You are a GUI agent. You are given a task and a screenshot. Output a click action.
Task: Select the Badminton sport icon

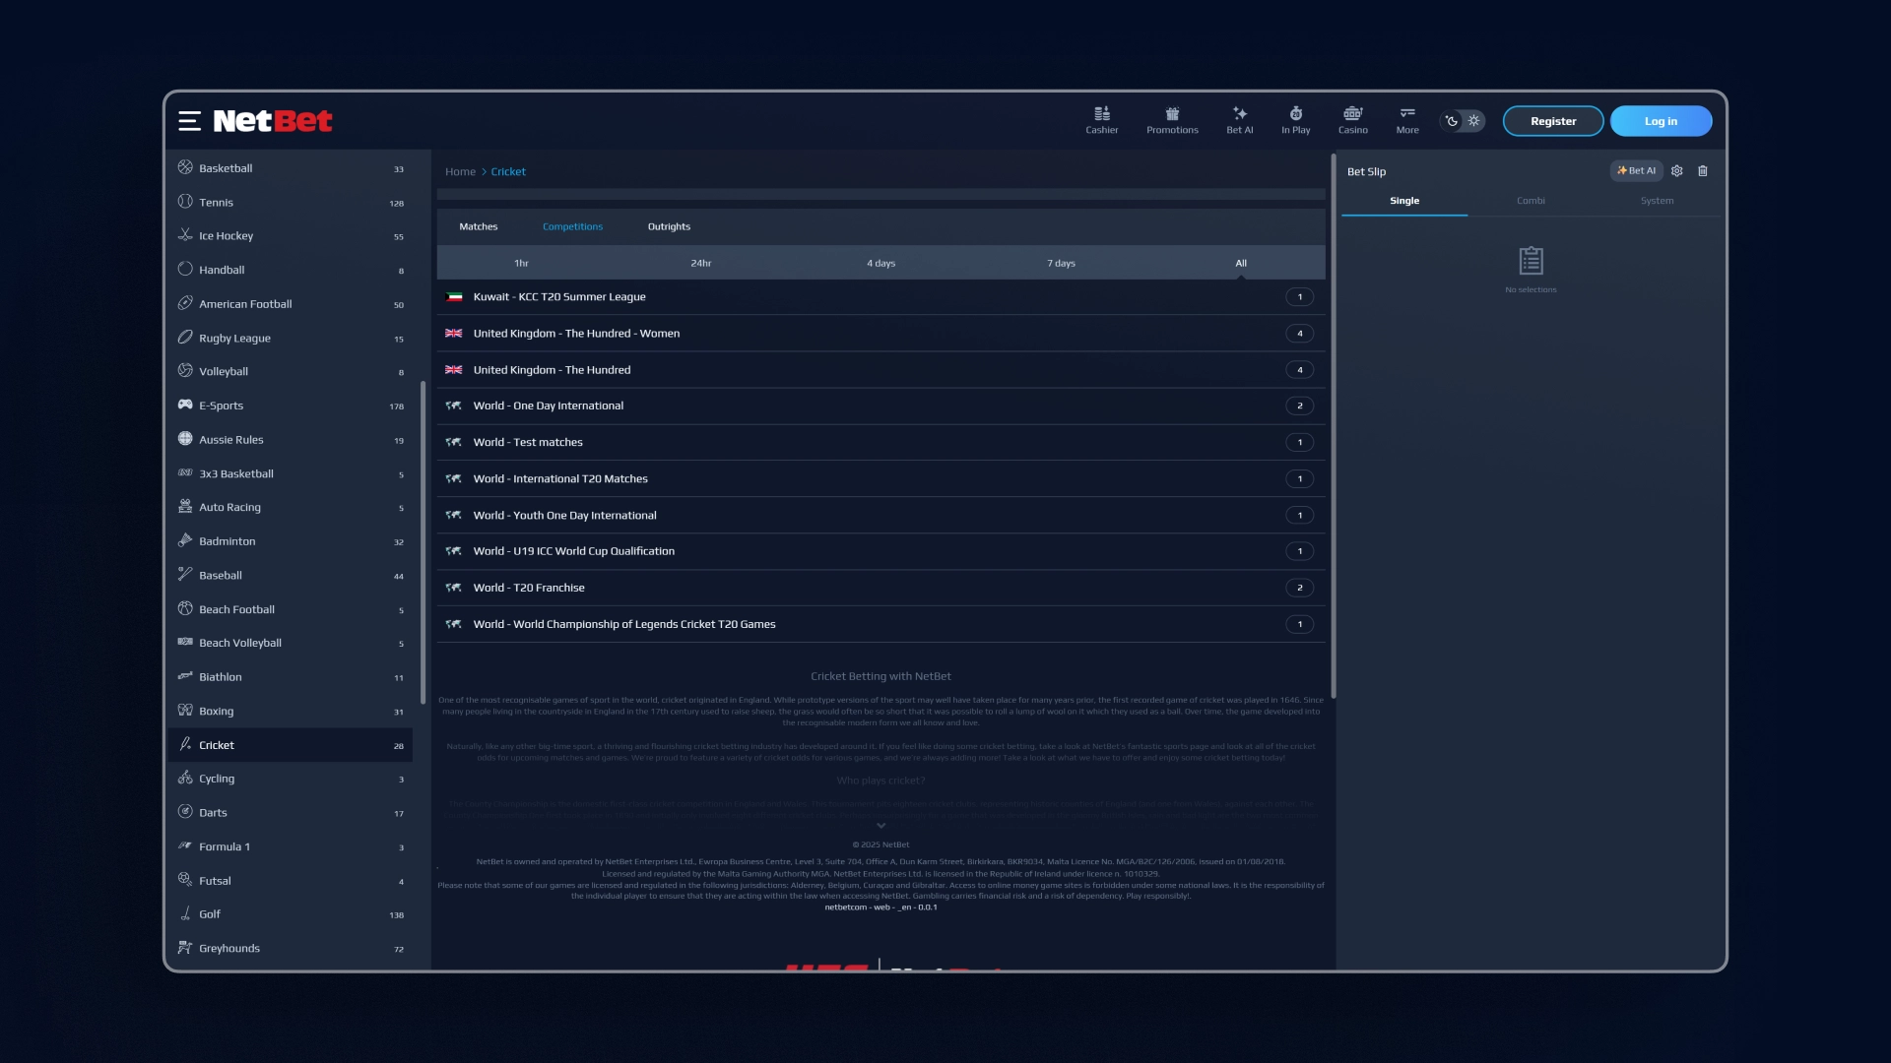(x=185, y=540)
